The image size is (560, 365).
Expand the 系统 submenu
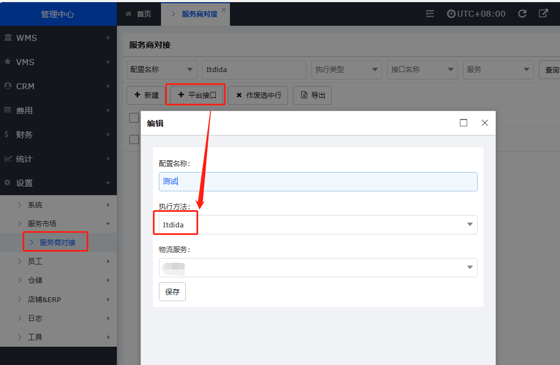click(58, 205)
